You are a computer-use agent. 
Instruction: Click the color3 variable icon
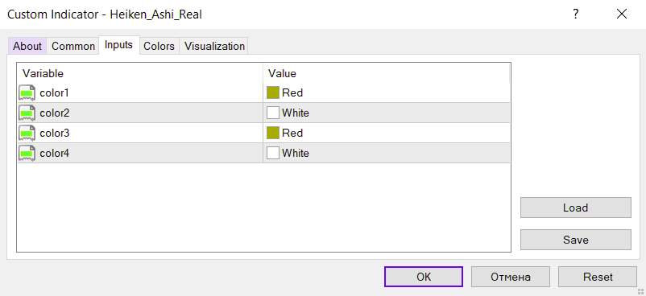click(x=27, y=133)
